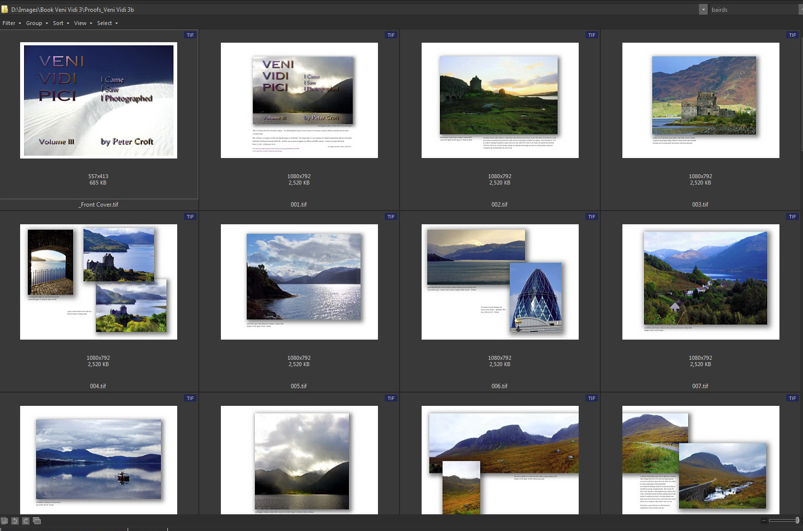The width and height of the screenshot is (803, 531).
Task: Open the Filter dropdown menu
Action: tap(11, 23)
